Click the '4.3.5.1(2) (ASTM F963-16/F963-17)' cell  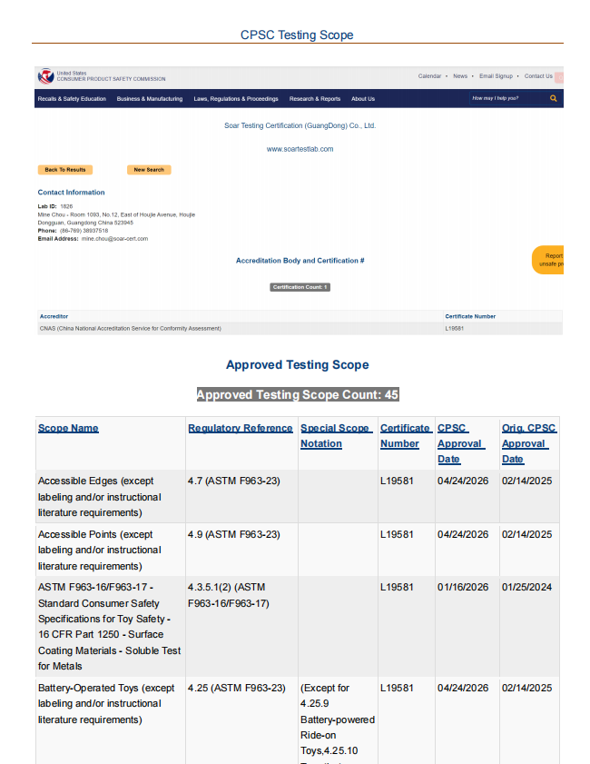click(x=241, y=627)
